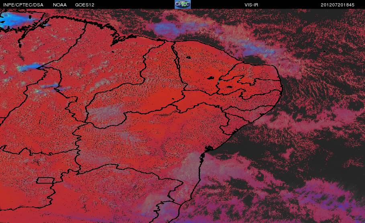Image resolution: width=365 pixels, height=223 pixels.
Task: Click the 201207201845 timestamp
Action: pos(338,5)
